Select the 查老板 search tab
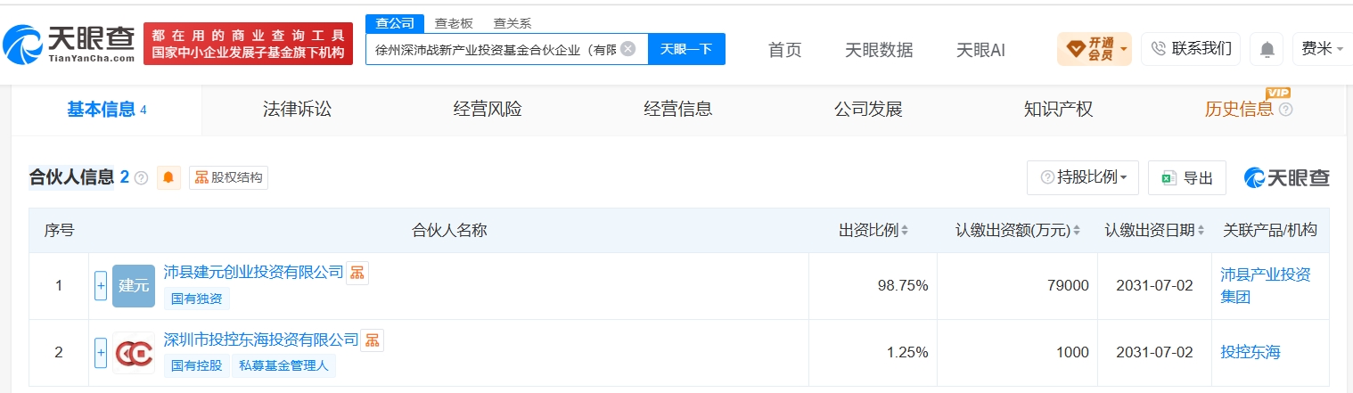 tap(454, 23)
